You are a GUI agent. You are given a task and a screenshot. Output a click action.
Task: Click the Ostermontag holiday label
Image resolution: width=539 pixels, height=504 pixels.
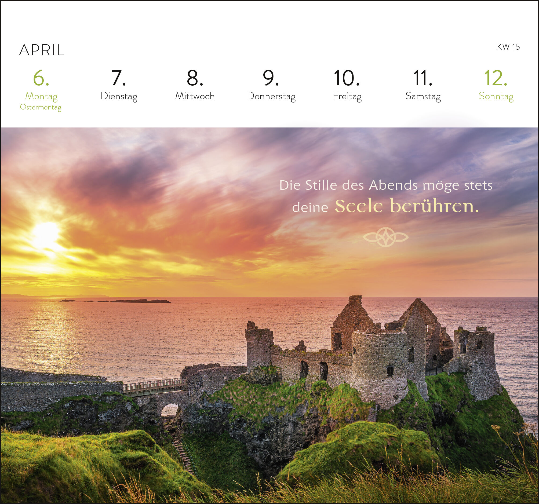[41, 107]
